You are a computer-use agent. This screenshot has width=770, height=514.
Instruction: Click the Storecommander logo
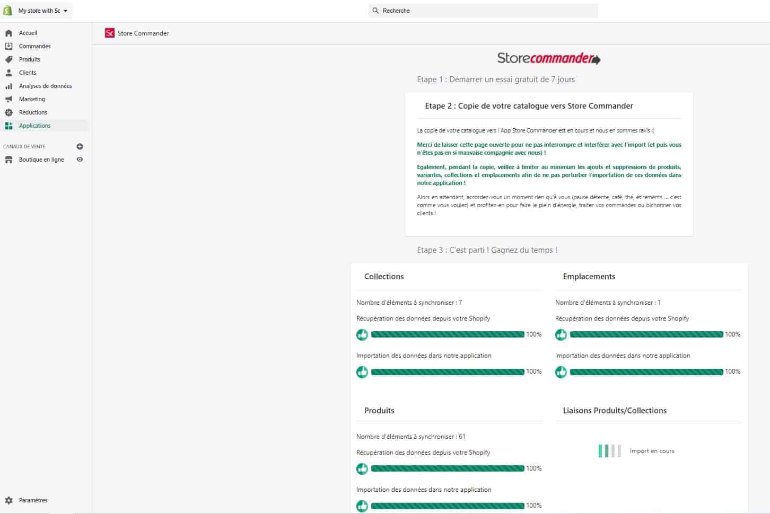coord(549,58)
